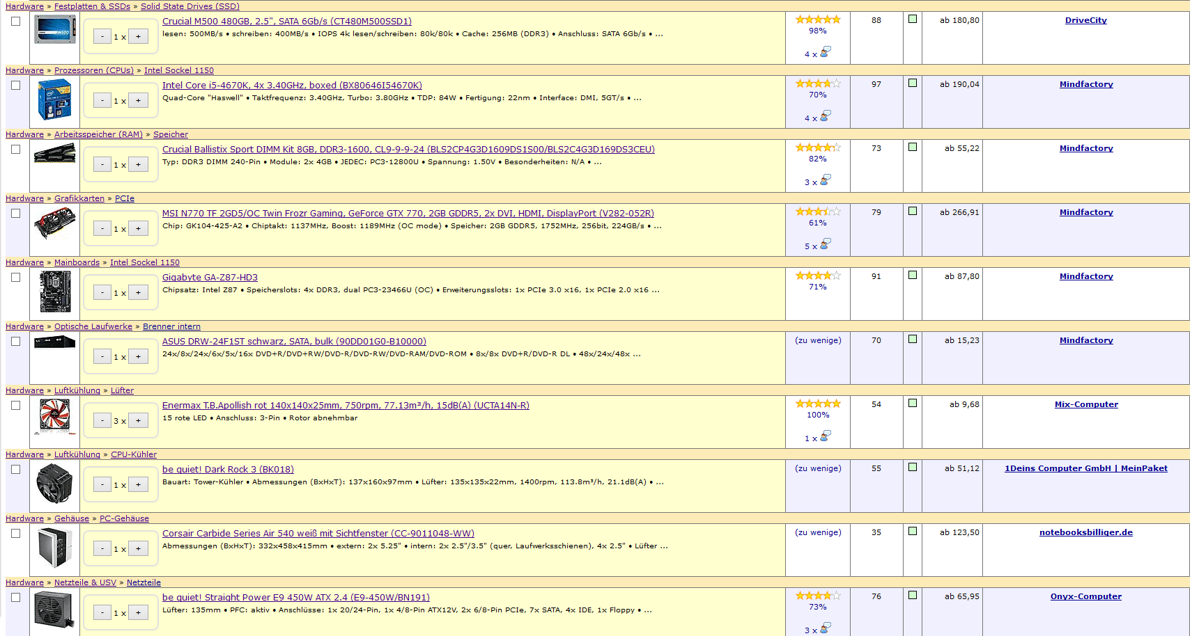Screen dimensions: 1192x636
Task: Increase quantity of be quiet! Dark Rock 3
Action: (138, 485)
